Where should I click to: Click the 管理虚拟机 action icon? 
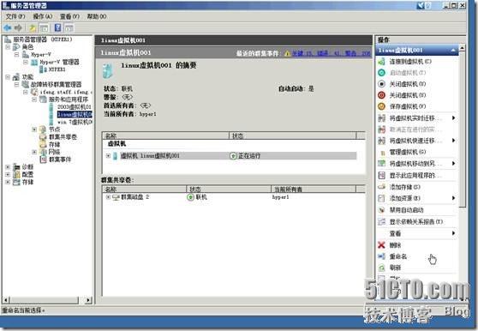pos(382,153)
